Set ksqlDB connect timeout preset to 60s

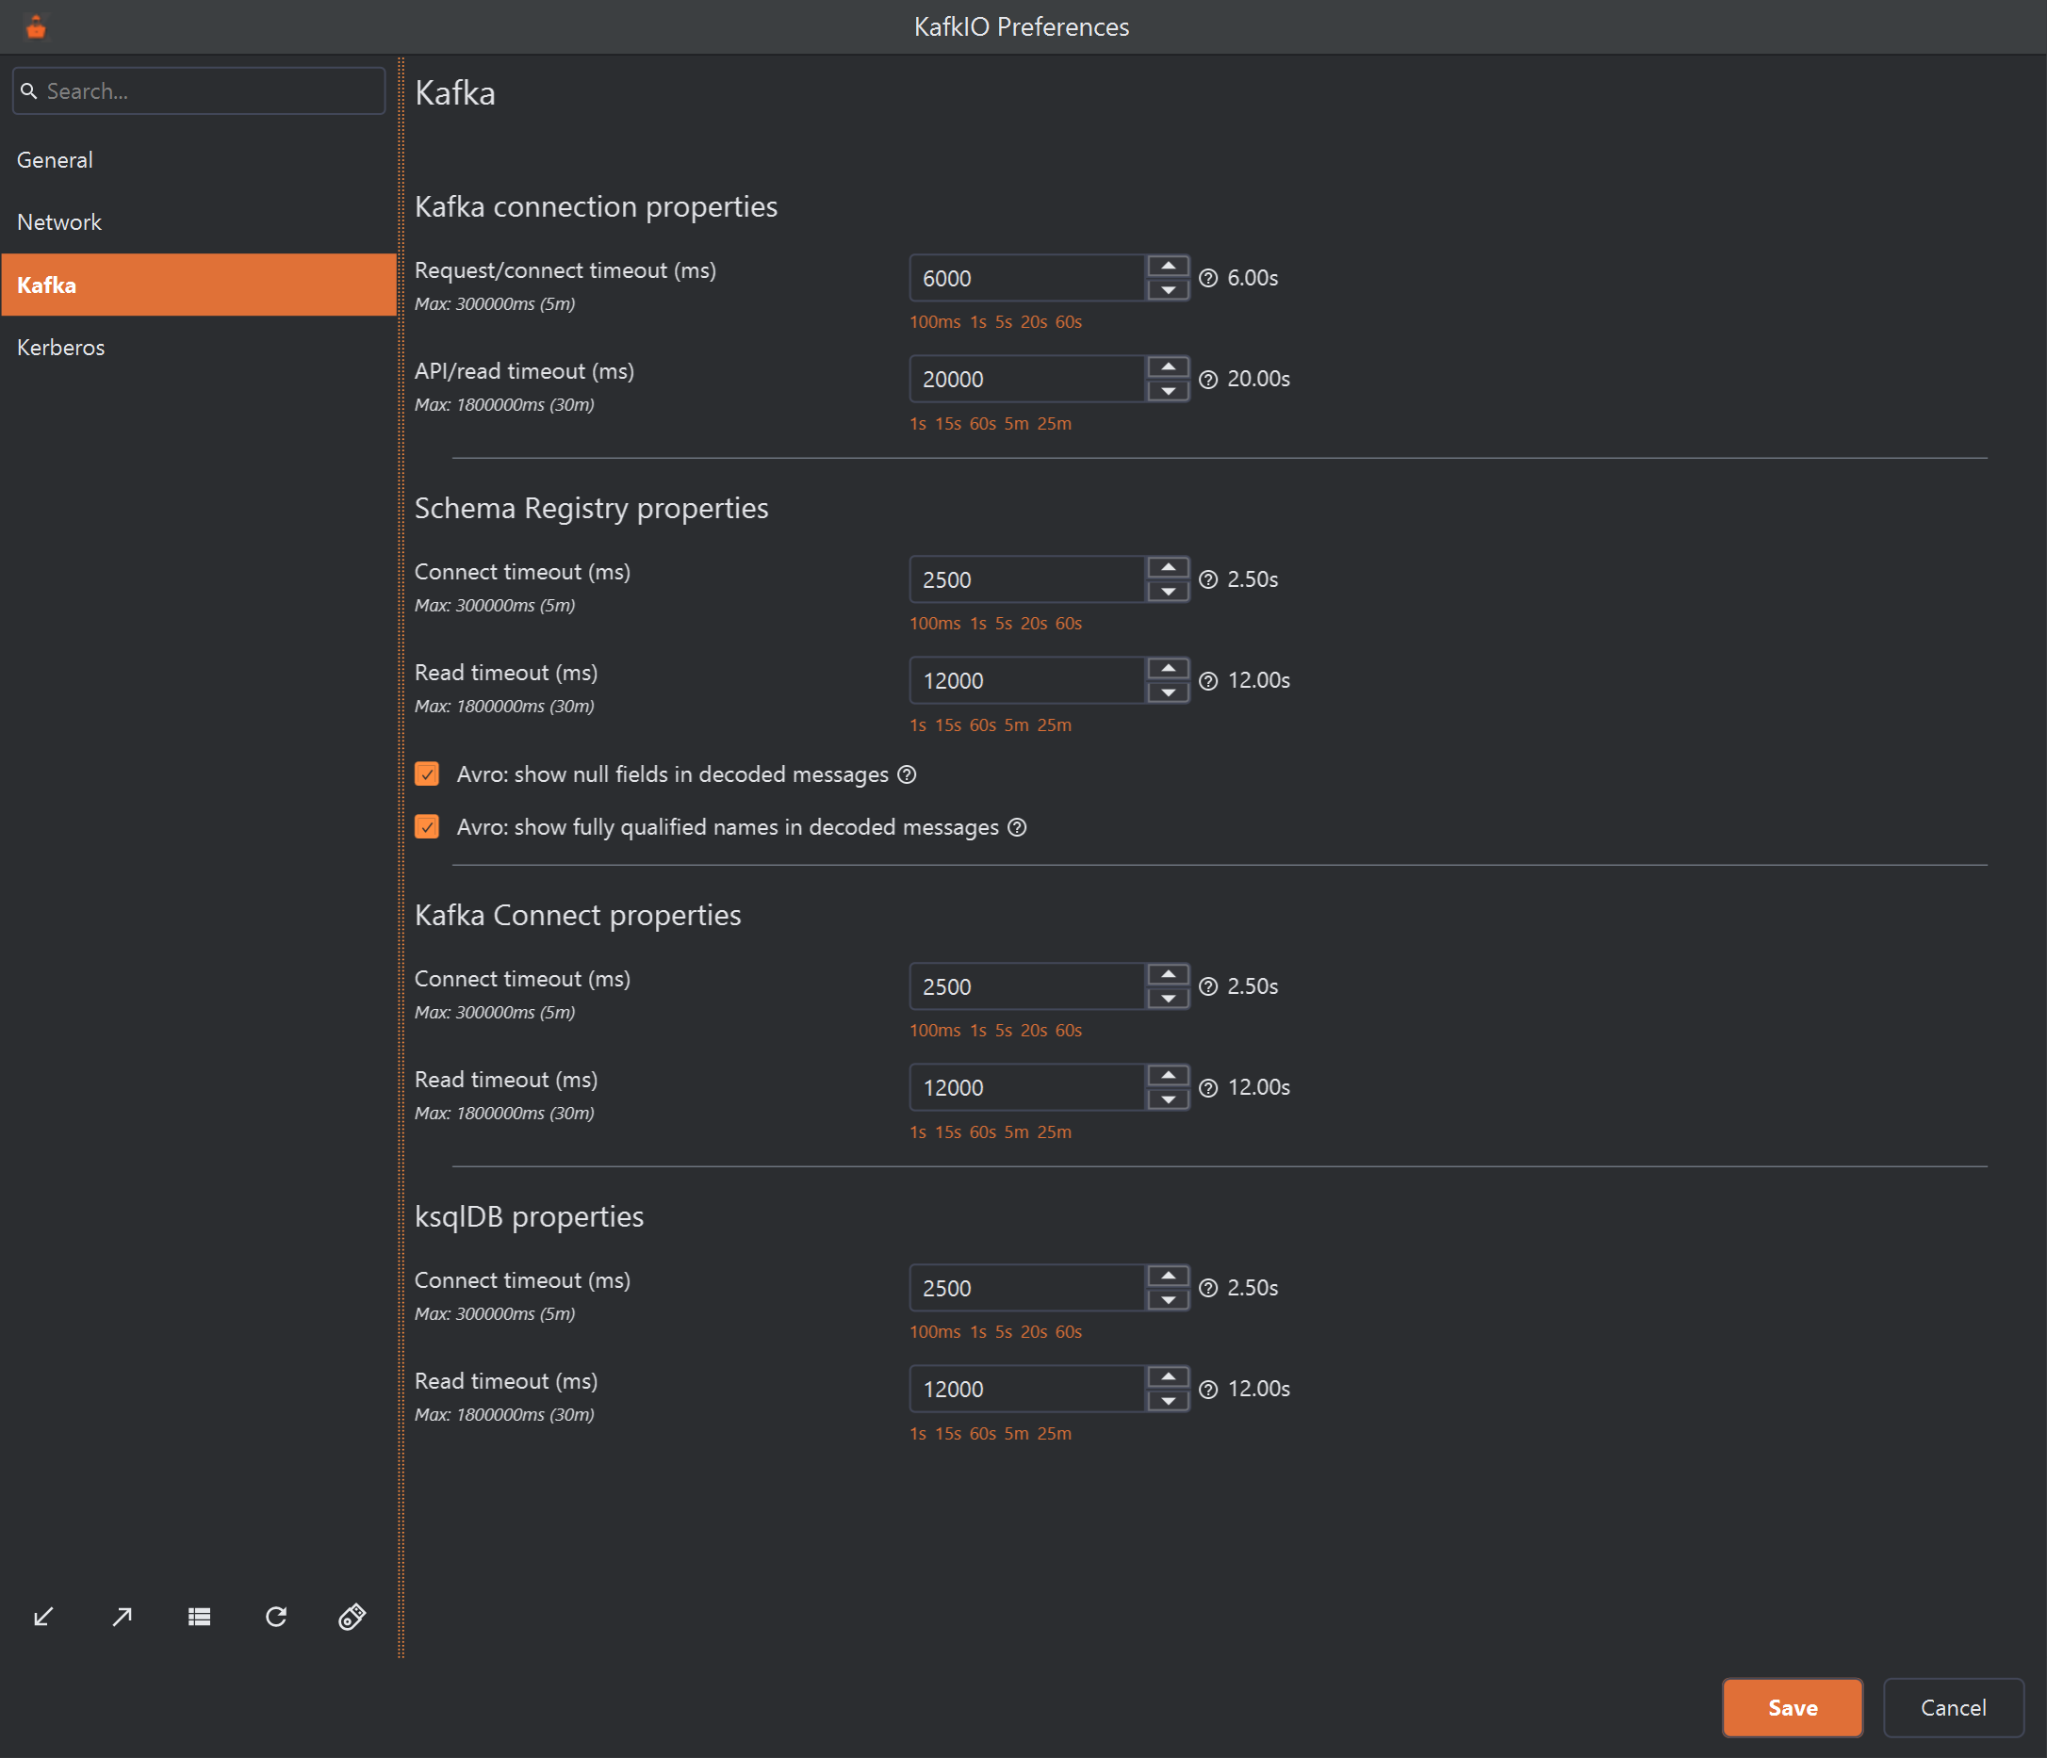click(1068, 1332)
